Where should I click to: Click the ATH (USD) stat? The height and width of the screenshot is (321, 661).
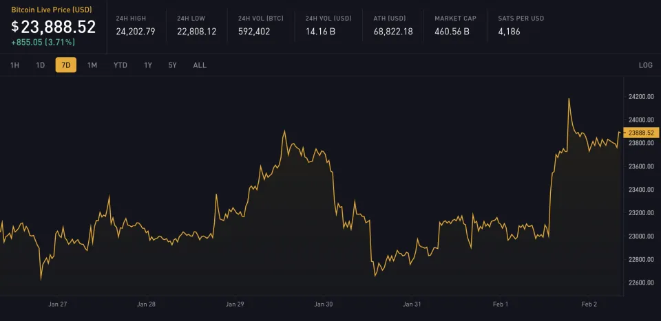[392, 24]
